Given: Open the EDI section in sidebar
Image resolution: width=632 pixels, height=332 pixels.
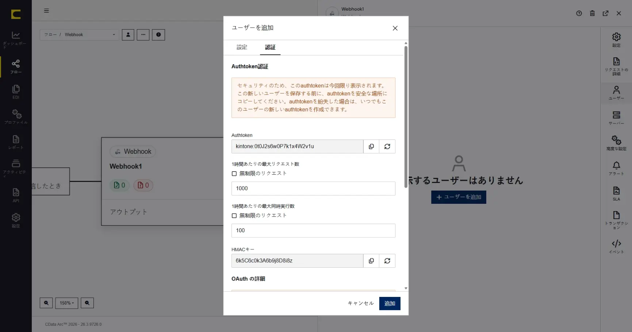Looking at the screenshot, I should click(16, 92).
